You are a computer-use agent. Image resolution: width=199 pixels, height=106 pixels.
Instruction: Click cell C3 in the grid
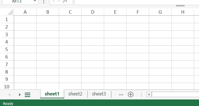[x=70, y=34]
